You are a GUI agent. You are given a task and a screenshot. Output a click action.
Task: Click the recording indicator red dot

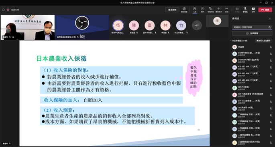8,10
